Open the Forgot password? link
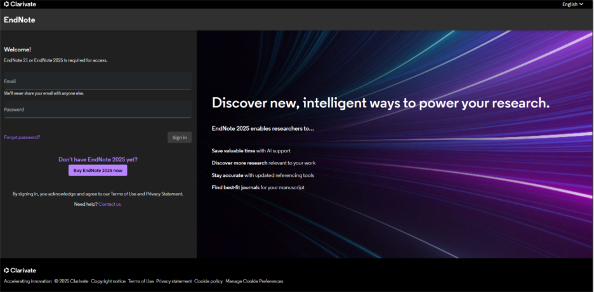This screenshot has width=594, height=292. (22, 137)
